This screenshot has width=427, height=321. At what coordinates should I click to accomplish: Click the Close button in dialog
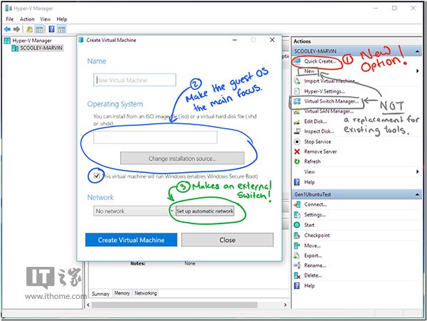coord(228,240)
